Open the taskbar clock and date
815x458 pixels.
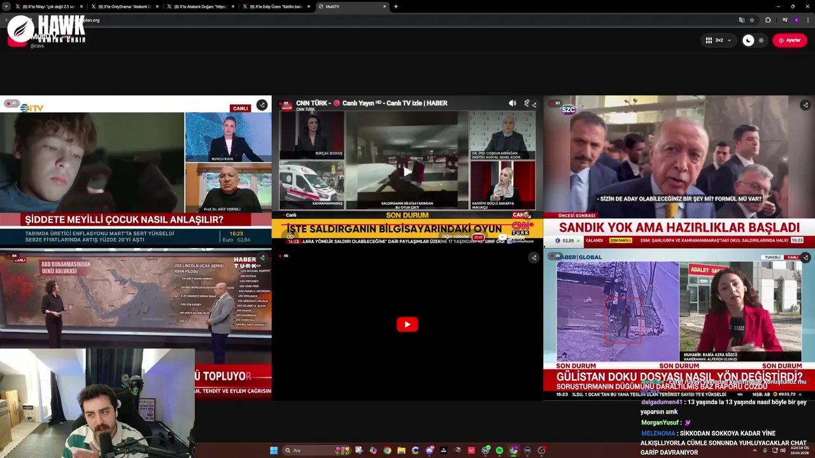click(800, 450)
